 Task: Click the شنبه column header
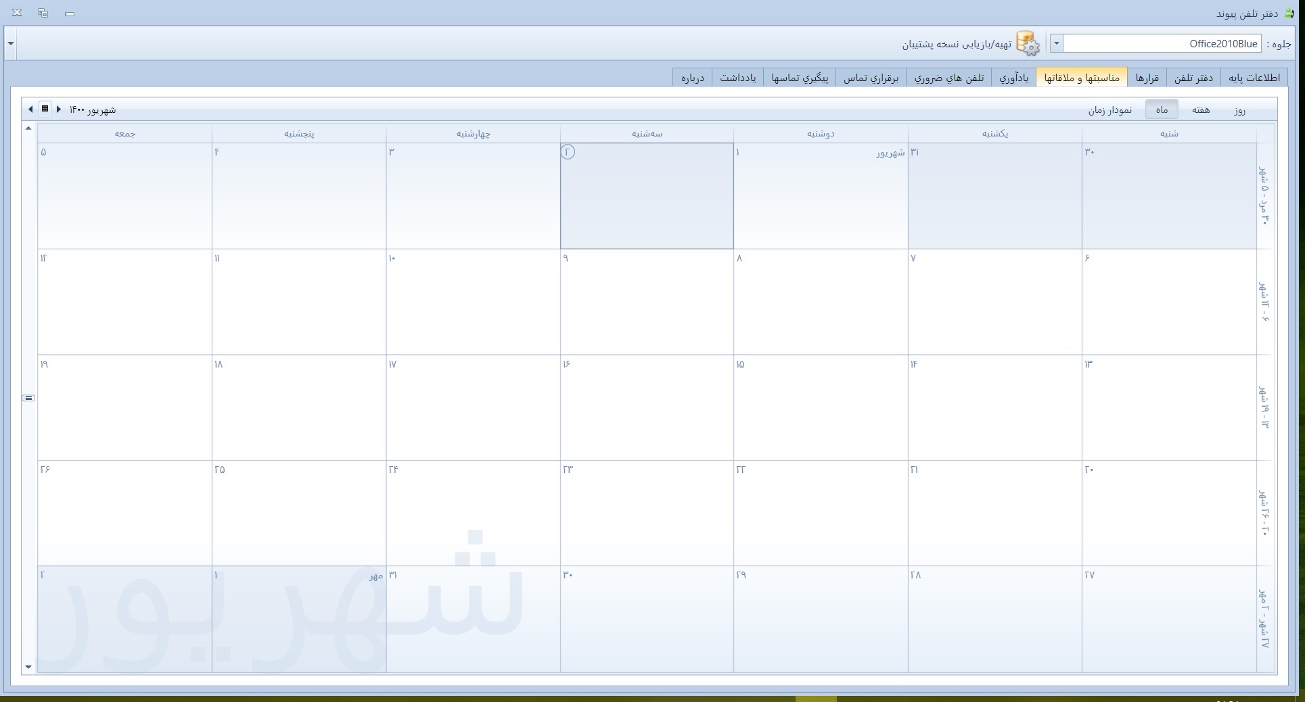click(x=1169, y=133)
